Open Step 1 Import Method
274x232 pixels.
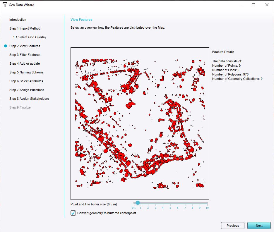click(25, 28)
